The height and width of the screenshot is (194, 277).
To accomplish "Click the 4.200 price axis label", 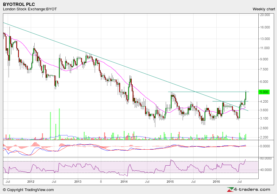I will (x=264, y=101).
